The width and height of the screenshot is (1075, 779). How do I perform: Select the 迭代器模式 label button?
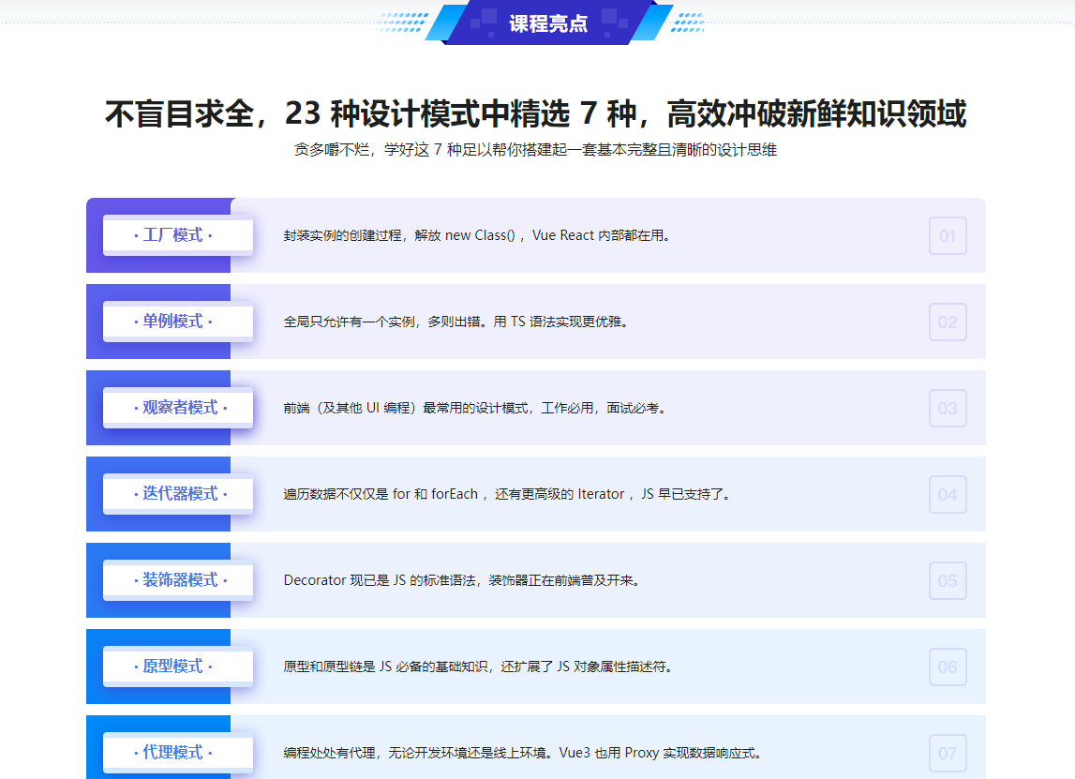pyautogui.click(x=177, y=494)
